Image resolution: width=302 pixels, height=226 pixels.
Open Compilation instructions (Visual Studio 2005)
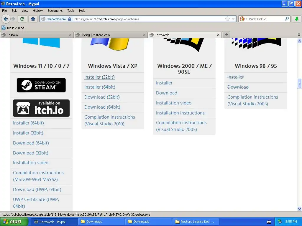point(181,126)
